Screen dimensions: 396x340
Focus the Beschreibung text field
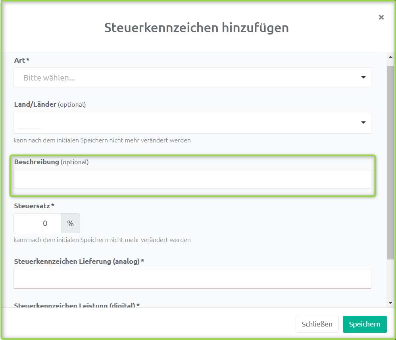192,179
